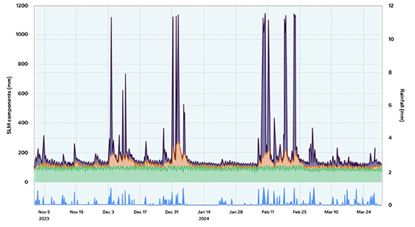The height and width of the screenshot is (227, 415).
Task: Select the Jan 14 2024 date label
Action: click(204, 212)
